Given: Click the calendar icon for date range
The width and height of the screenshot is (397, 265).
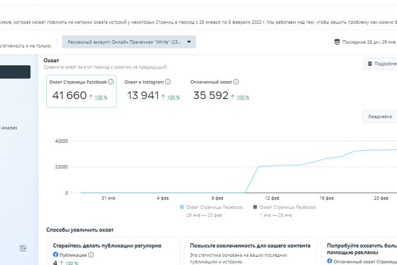Looking at the screenshot, I should click(337, 42).
